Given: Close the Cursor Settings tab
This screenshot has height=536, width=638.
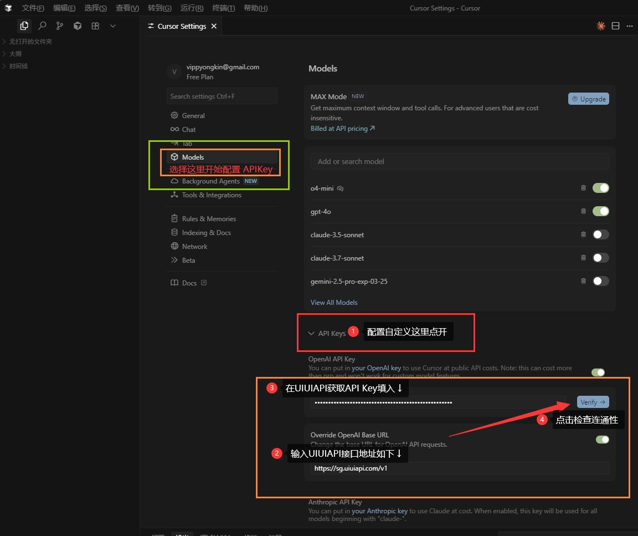Looking at the screenshot, I should [214, 26].
